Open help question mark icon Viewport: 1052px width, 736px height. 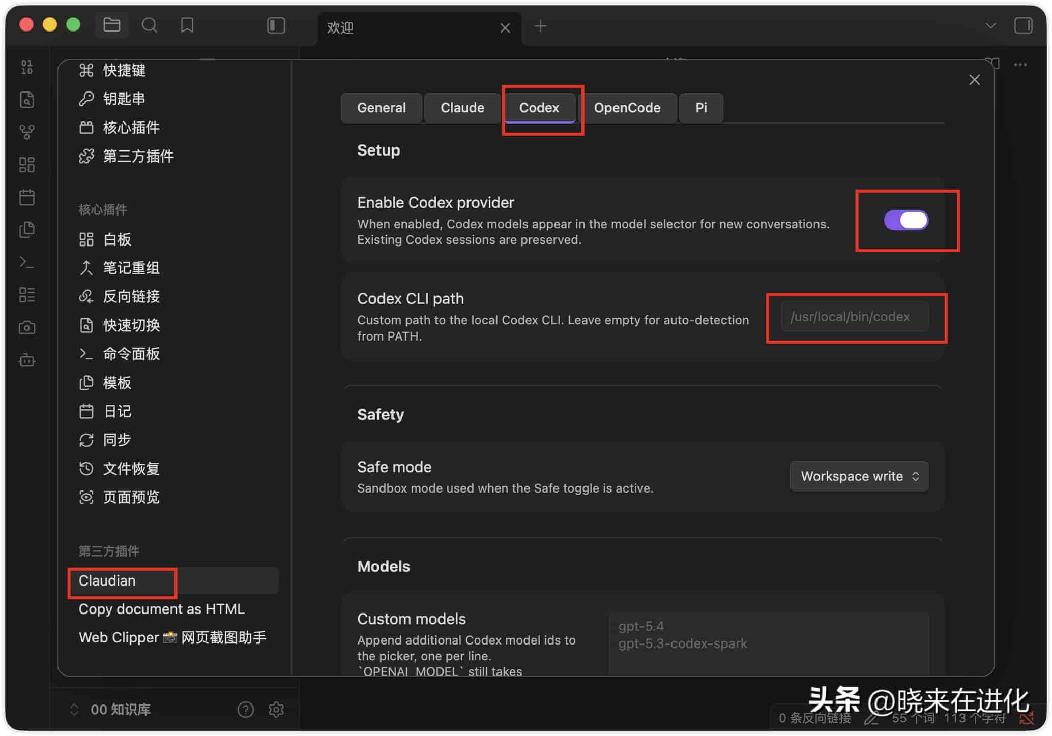(245, 709)
